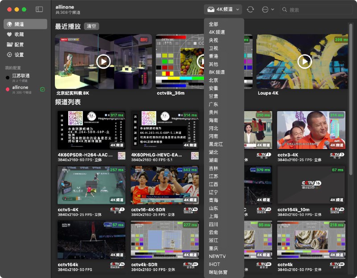Click the 频道列表 heading

pos(68,102)
